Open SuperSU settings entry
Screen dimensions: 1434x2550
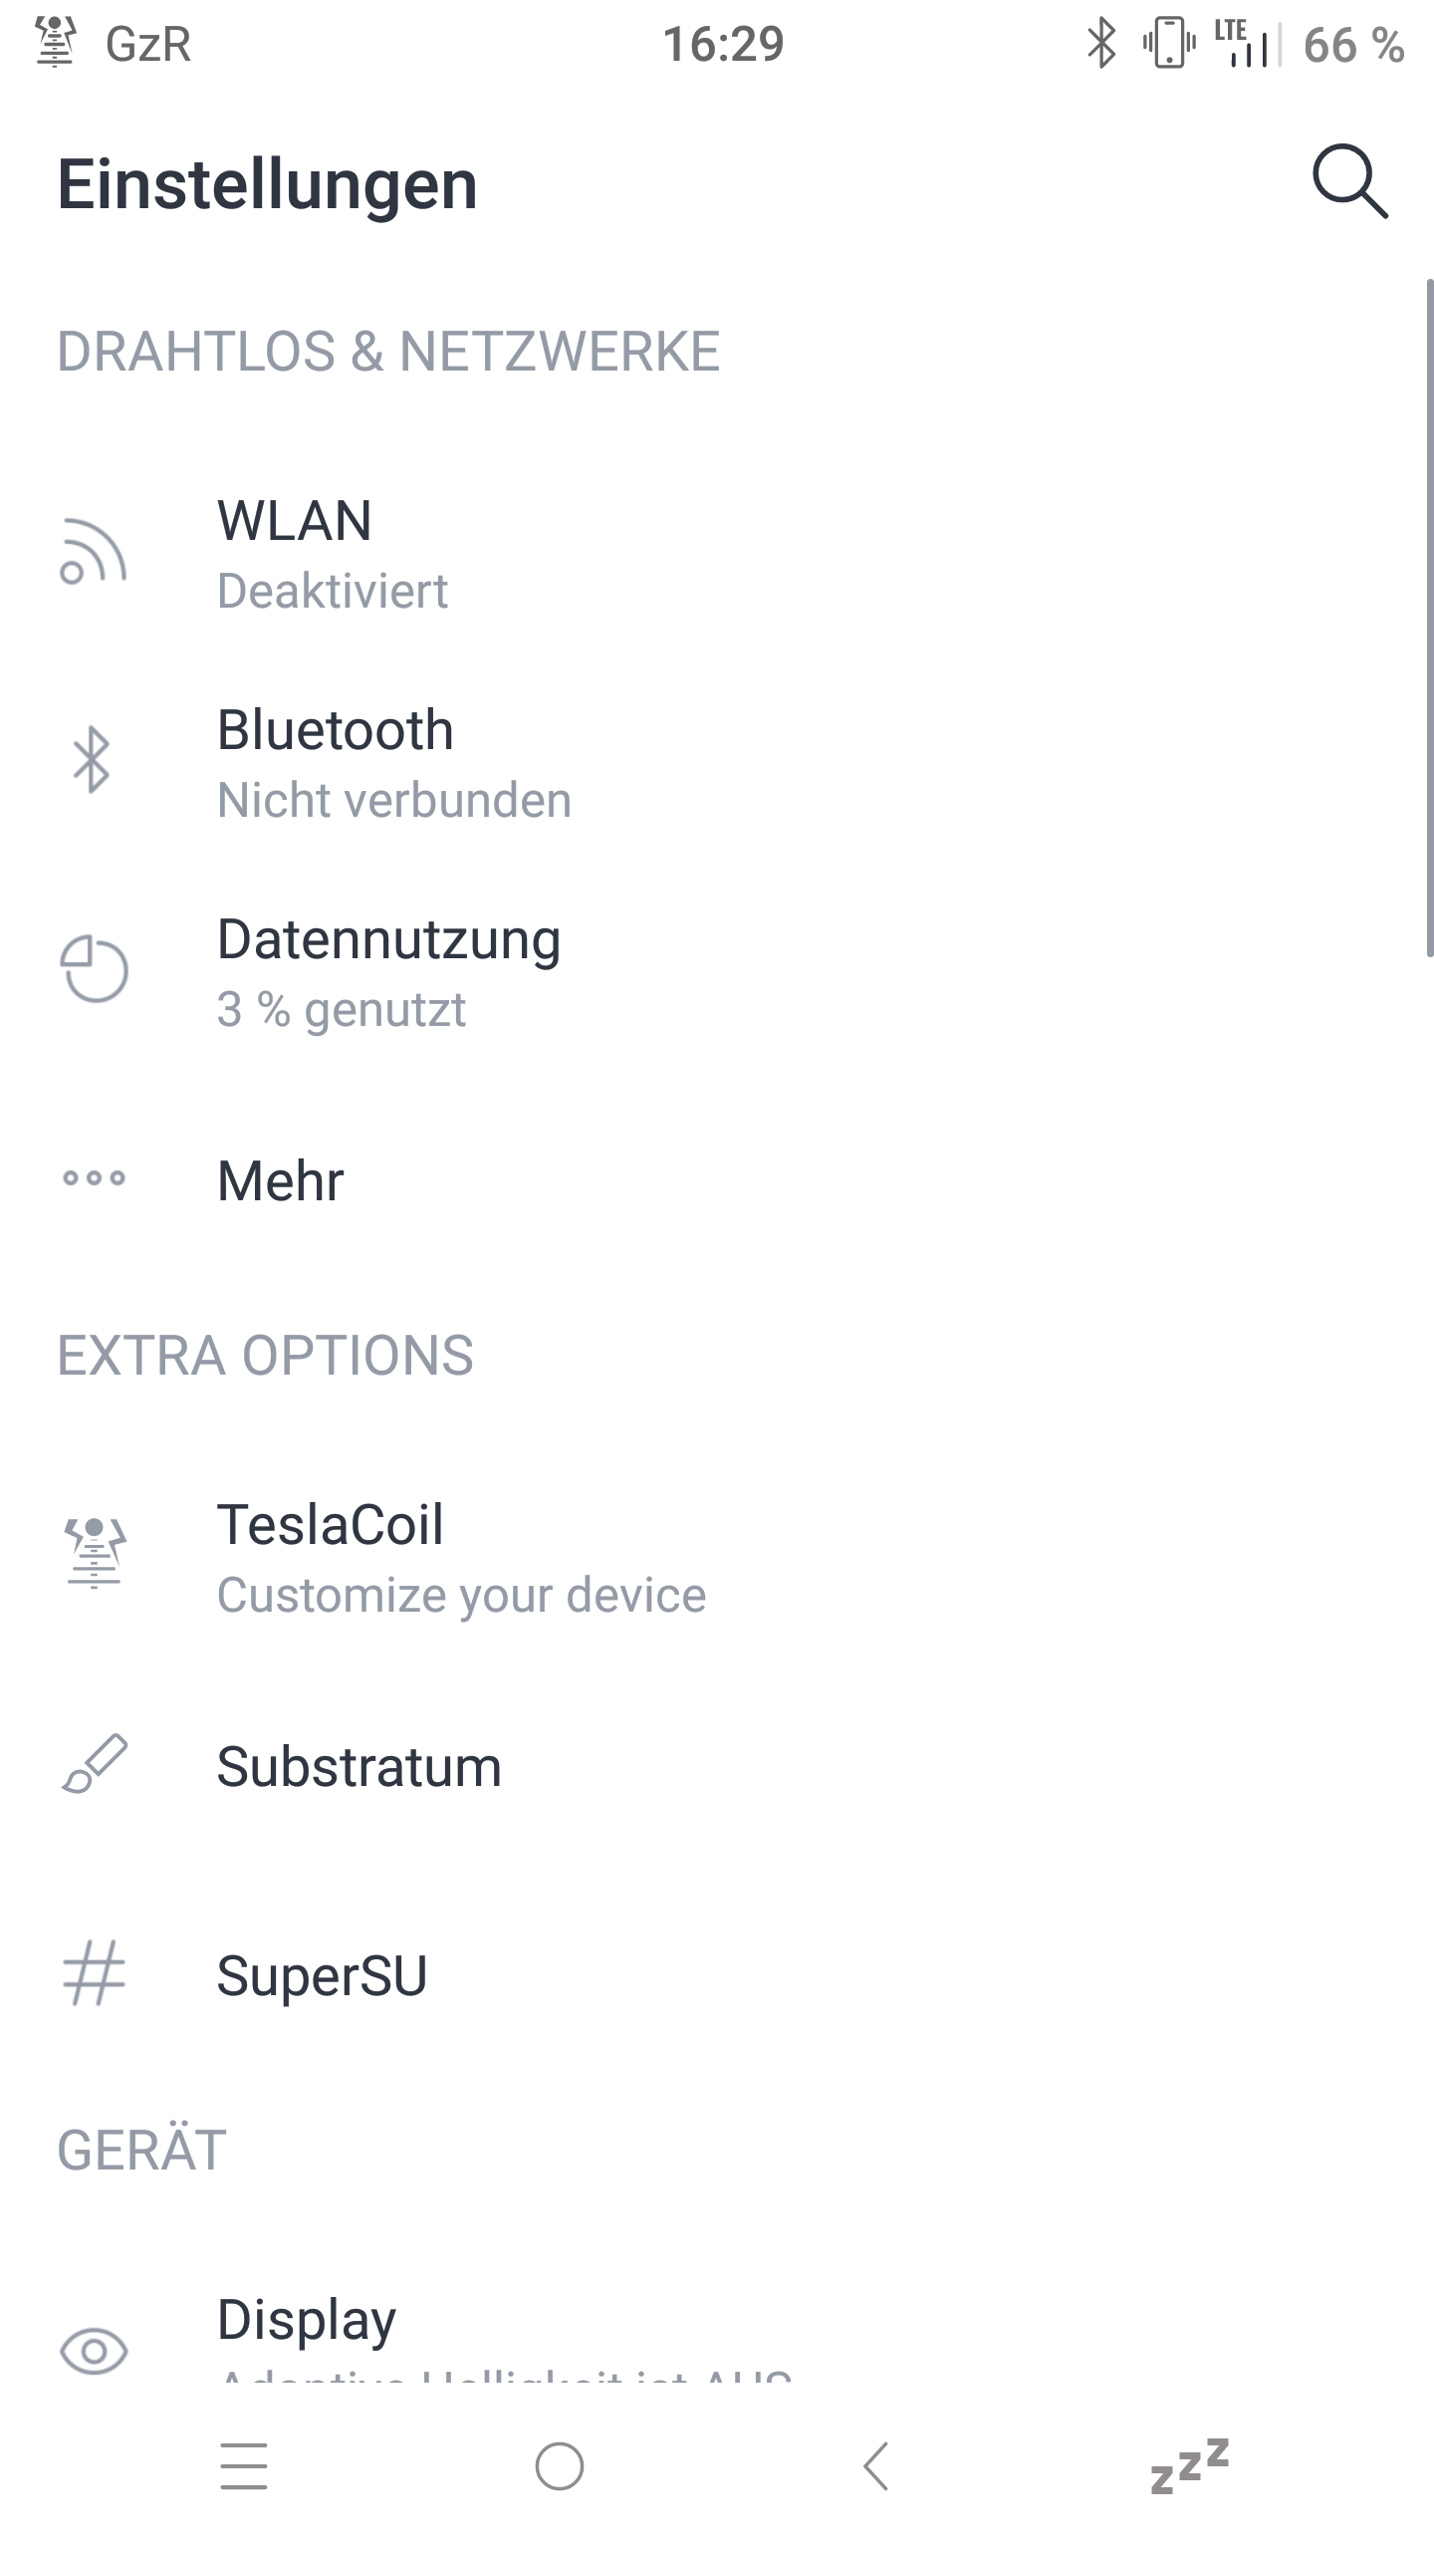(x=322, y=1976)
